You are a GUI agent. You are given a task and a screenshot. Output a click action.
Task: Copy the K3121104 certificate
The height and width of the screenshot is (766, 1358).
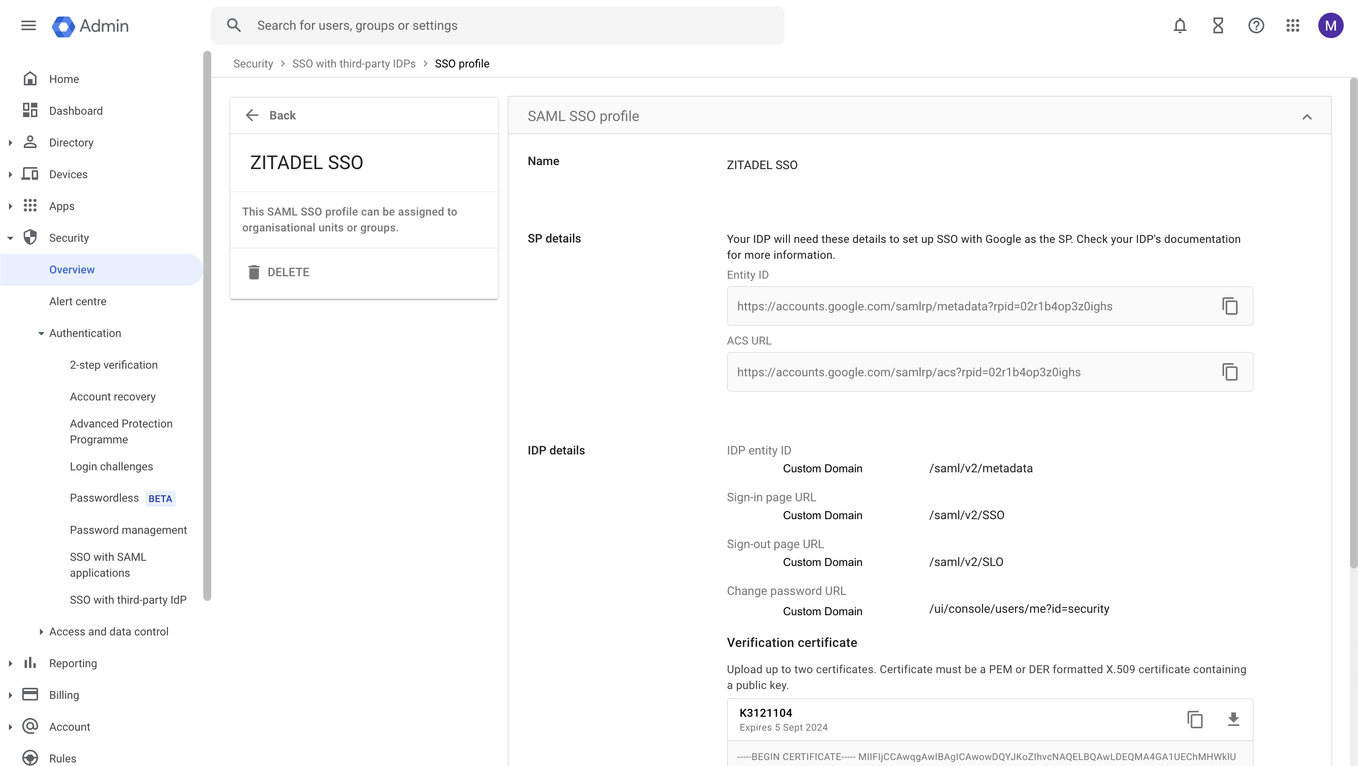[1195, 719]
